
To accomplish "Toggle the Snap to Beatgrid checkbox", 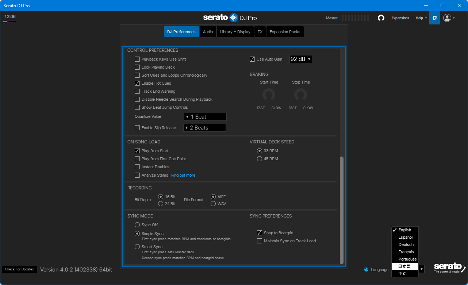I will [260, 233].
